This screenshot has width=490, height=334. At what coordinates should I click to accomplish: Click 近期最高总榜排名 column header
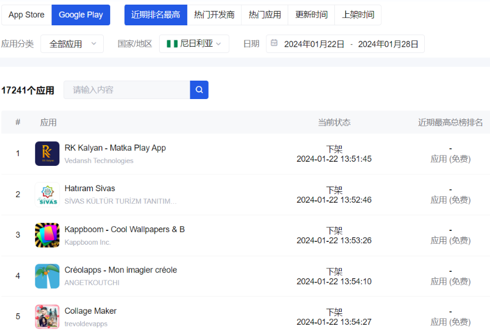pos(450,122)
